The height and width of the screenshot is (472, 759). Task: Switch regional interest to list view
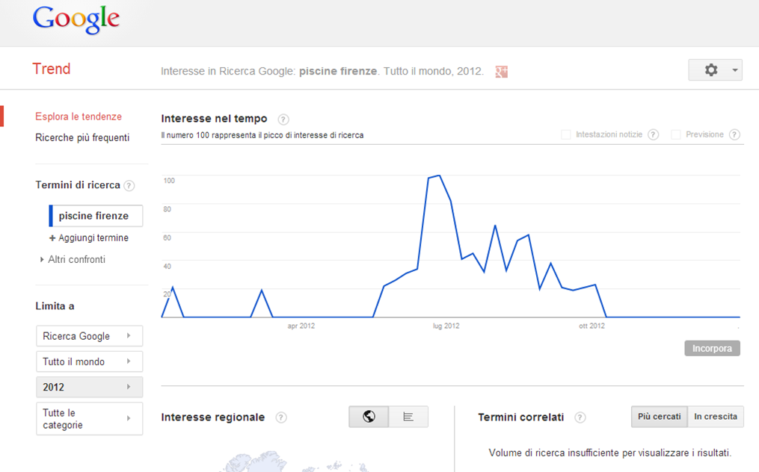408,417
